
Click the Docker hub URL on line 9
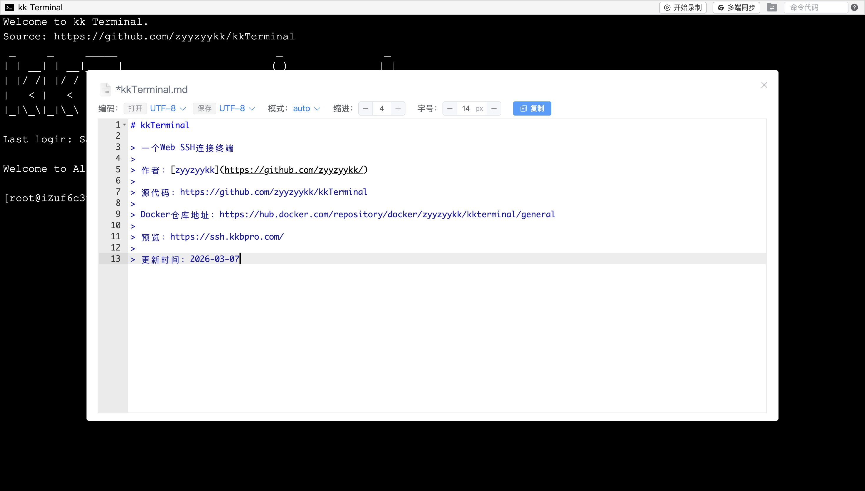pos(387,214)
